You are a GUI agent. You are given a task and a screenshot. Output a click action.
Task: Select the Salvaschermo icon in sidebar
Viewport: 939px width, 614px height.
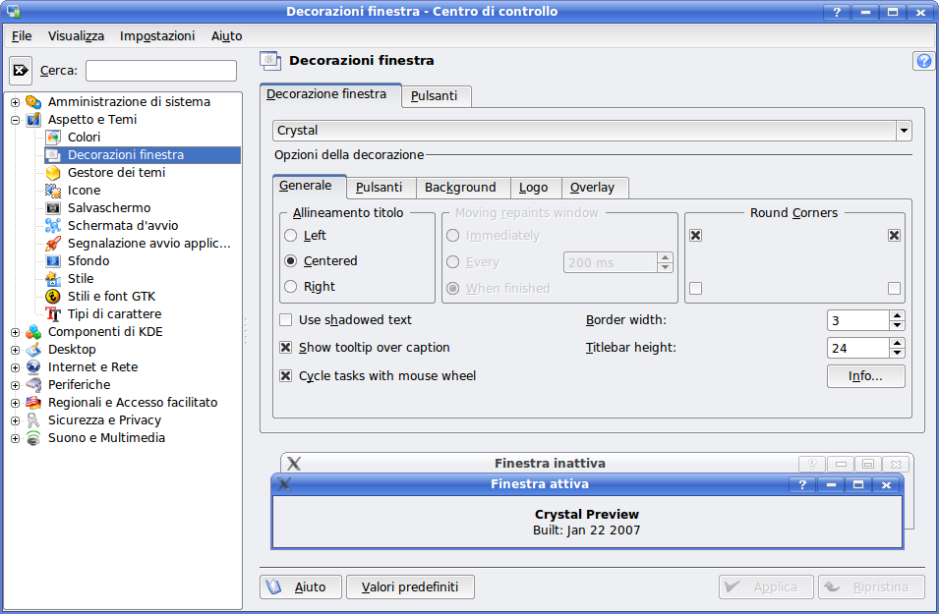click(53, 208)
